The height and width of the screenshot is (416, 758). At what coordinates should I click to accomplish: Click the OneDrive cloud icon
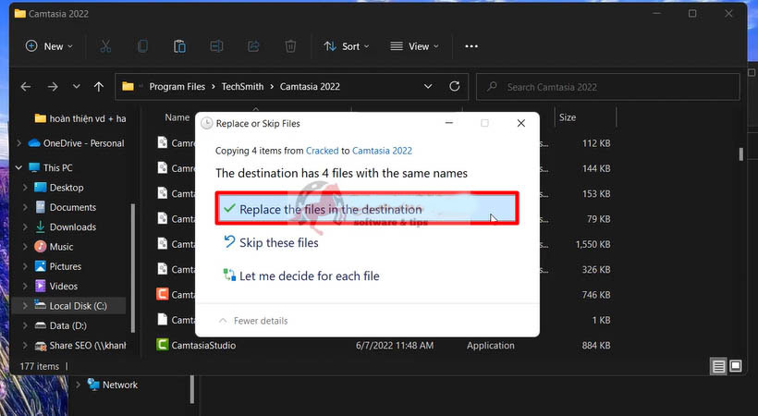(34, 143)
